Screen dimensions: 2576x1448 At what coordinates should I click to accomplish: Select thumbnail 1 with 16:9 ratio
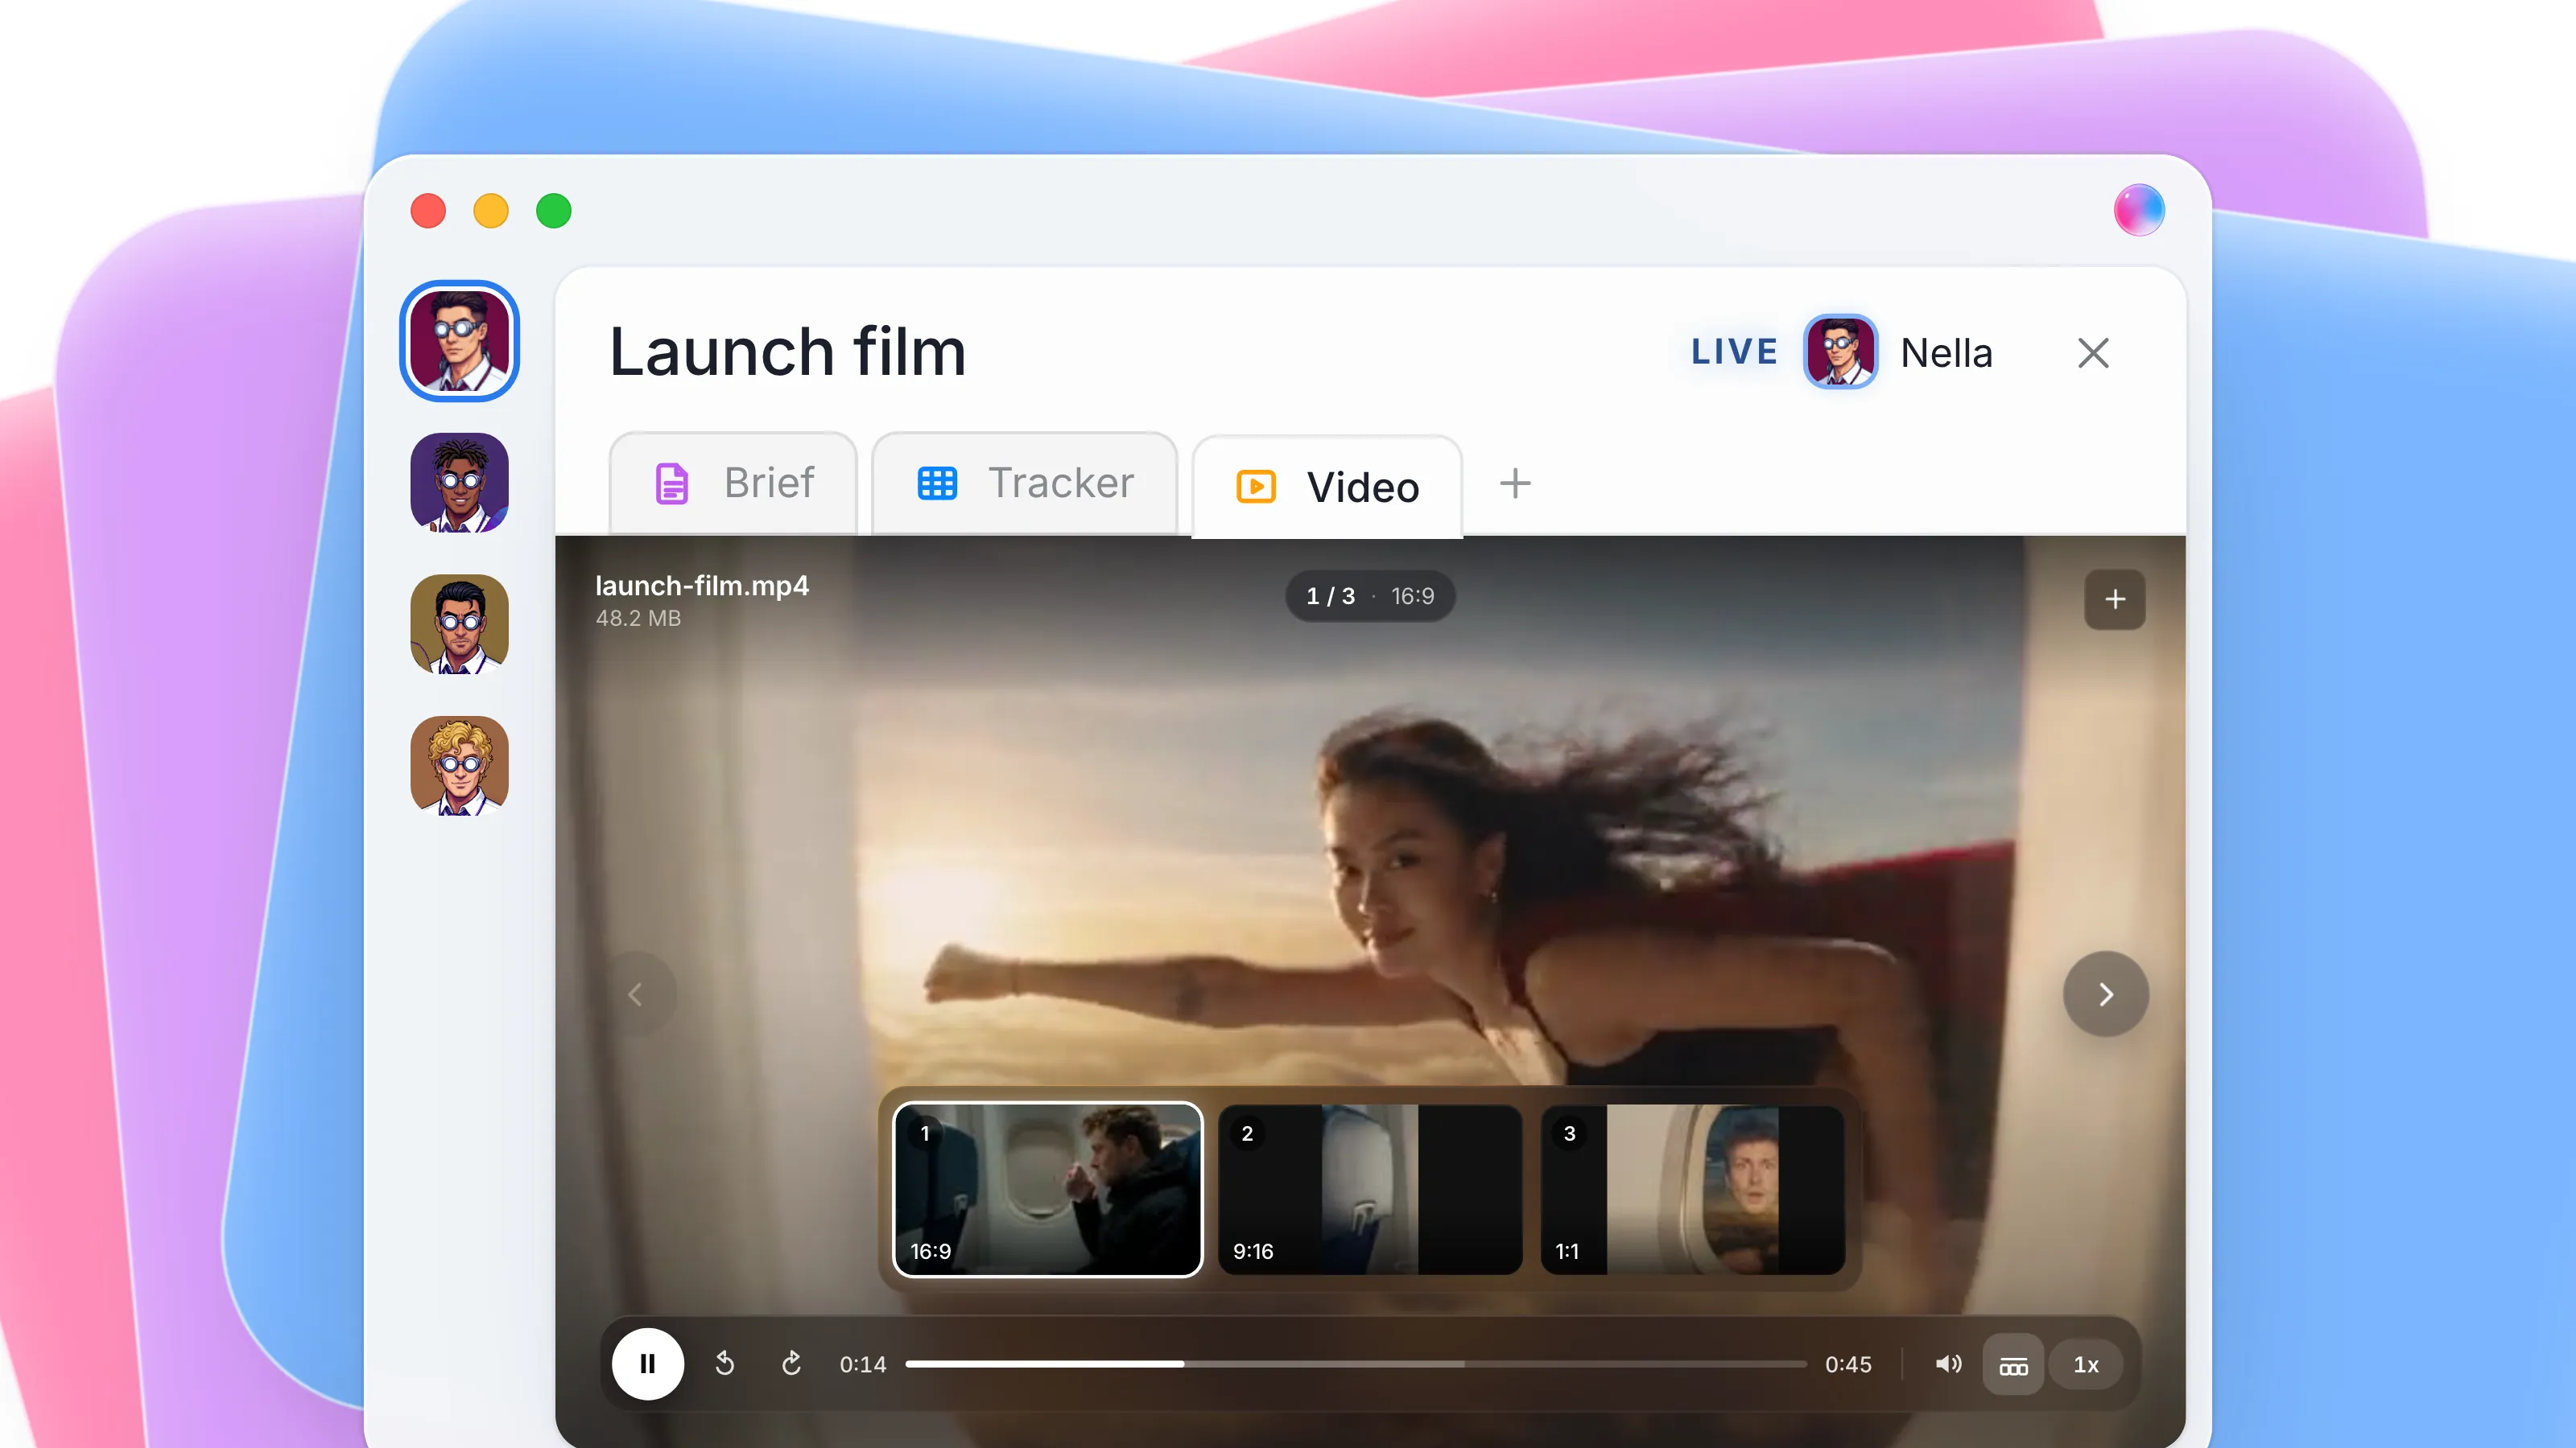click(1047, 1189)
